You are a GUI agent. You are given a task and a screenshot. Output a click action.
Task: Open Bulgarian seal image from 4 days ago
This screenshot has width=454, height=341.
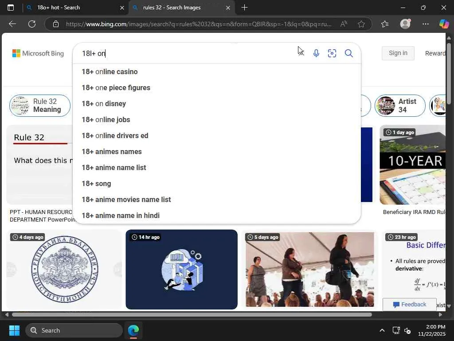tap(64, 270)
